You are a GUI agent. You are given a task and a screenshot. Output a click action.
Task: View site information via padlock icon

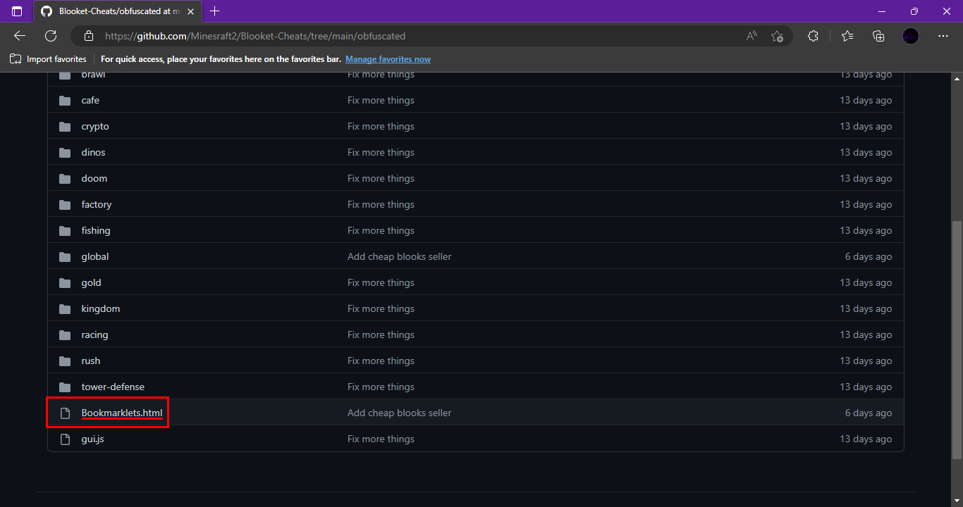[x=89, y=36]
